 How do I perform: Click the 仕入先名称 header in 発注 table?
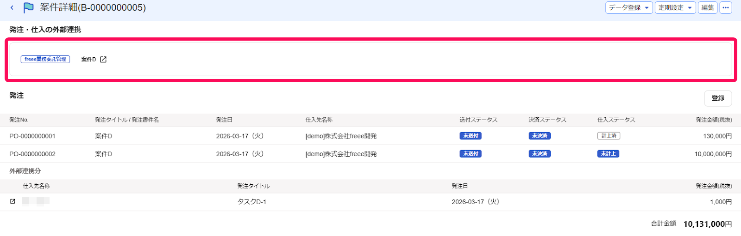point(319,120)
